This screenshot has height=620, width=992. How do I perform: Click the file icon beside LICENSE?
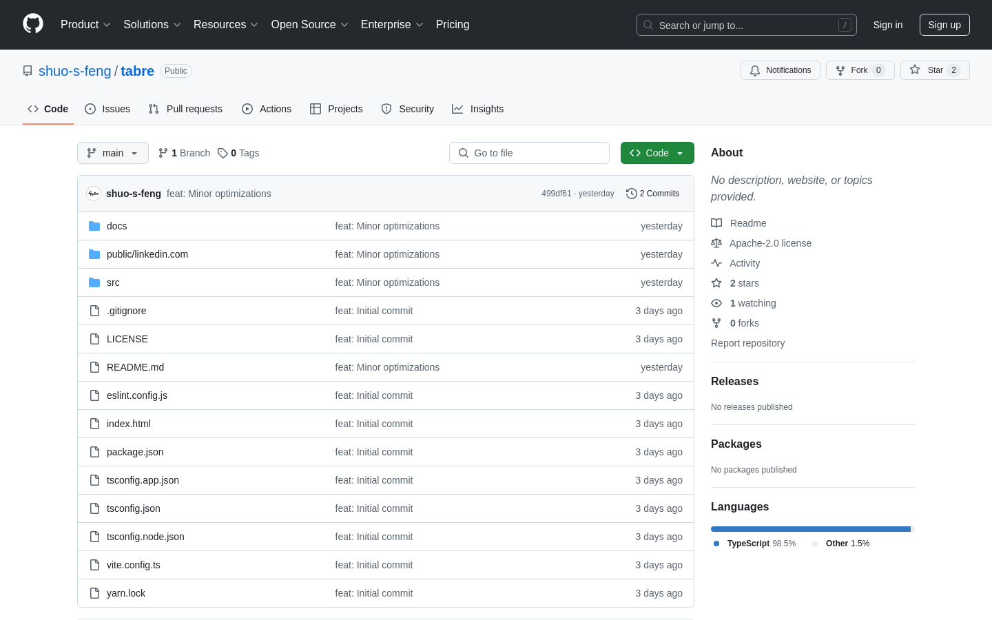point(94,339)
